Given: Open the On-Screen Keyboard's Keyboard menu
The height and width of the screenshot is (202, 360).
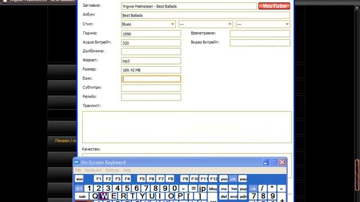Looking at the screenshot, I should coord(93,170).
